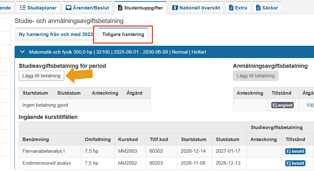314x171 pixels.
Task: Collapse the Matematik och fysik panel chevron
Action: (22, 52)
